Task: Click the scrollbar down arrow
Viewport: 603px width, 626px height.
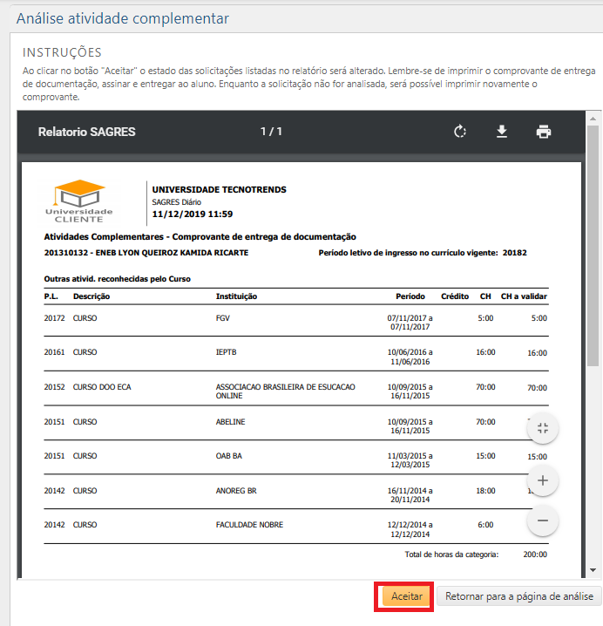Action: coord(593,570)
